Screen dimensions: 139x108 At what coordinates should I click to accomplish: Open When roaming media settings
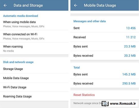click(x=34, y=48)
